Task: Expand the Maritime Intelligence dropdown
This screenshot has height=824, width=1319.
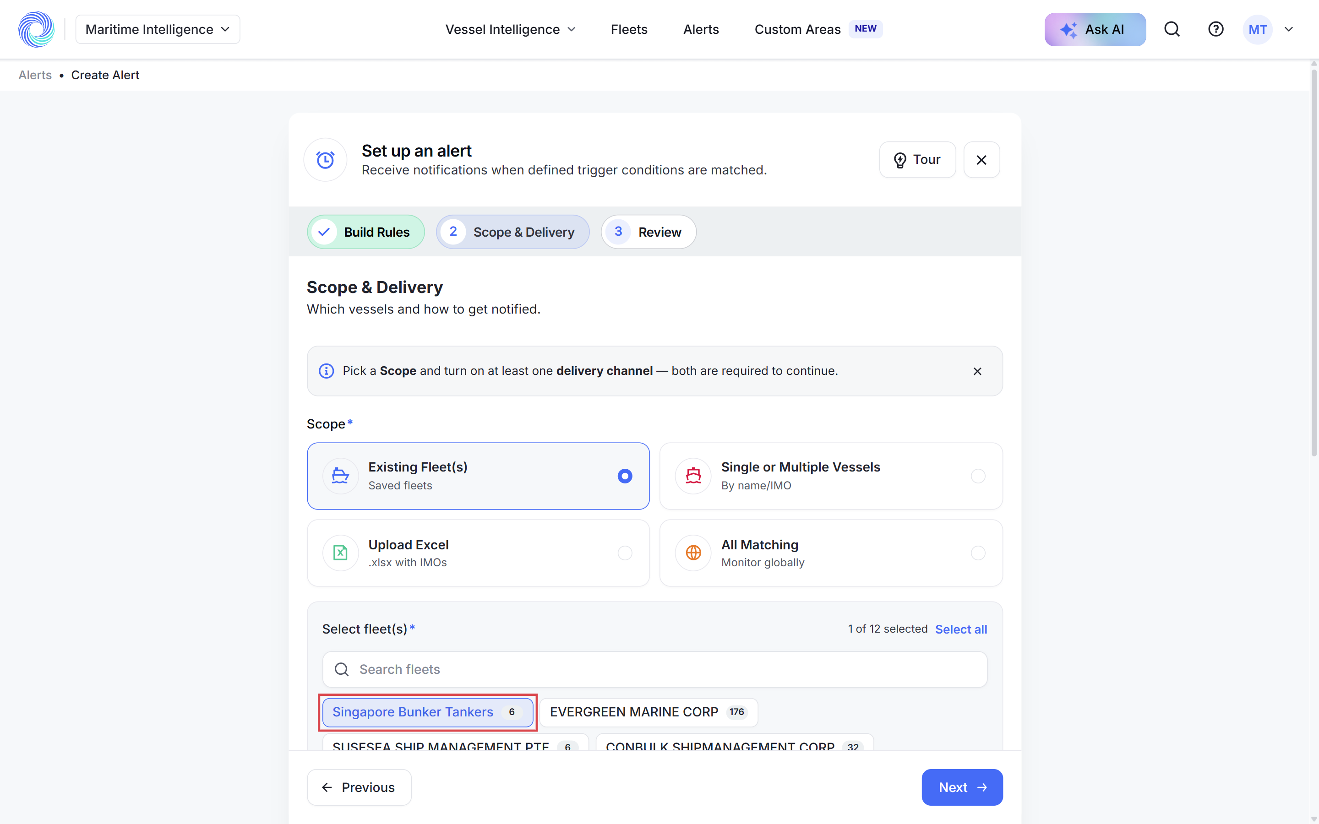Action: pyautogui.click(x=158, y=29)
